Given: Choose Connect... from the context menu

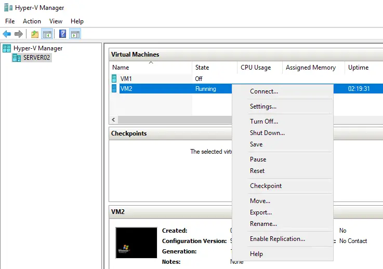Looking at the screenshot, I should pos(263,91).
